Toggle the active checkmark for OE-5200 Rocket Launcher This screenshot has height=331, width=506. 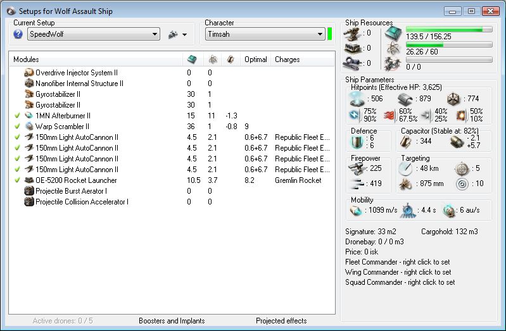point(18,180)
